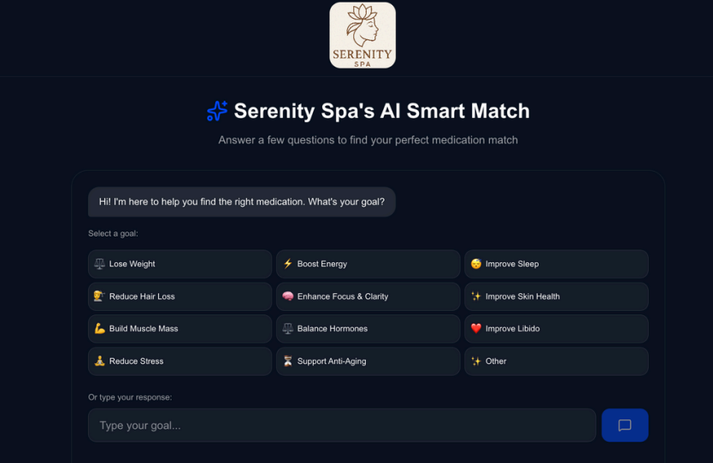Pick the Enhance Focus & Clarity goal

point(368,296)
